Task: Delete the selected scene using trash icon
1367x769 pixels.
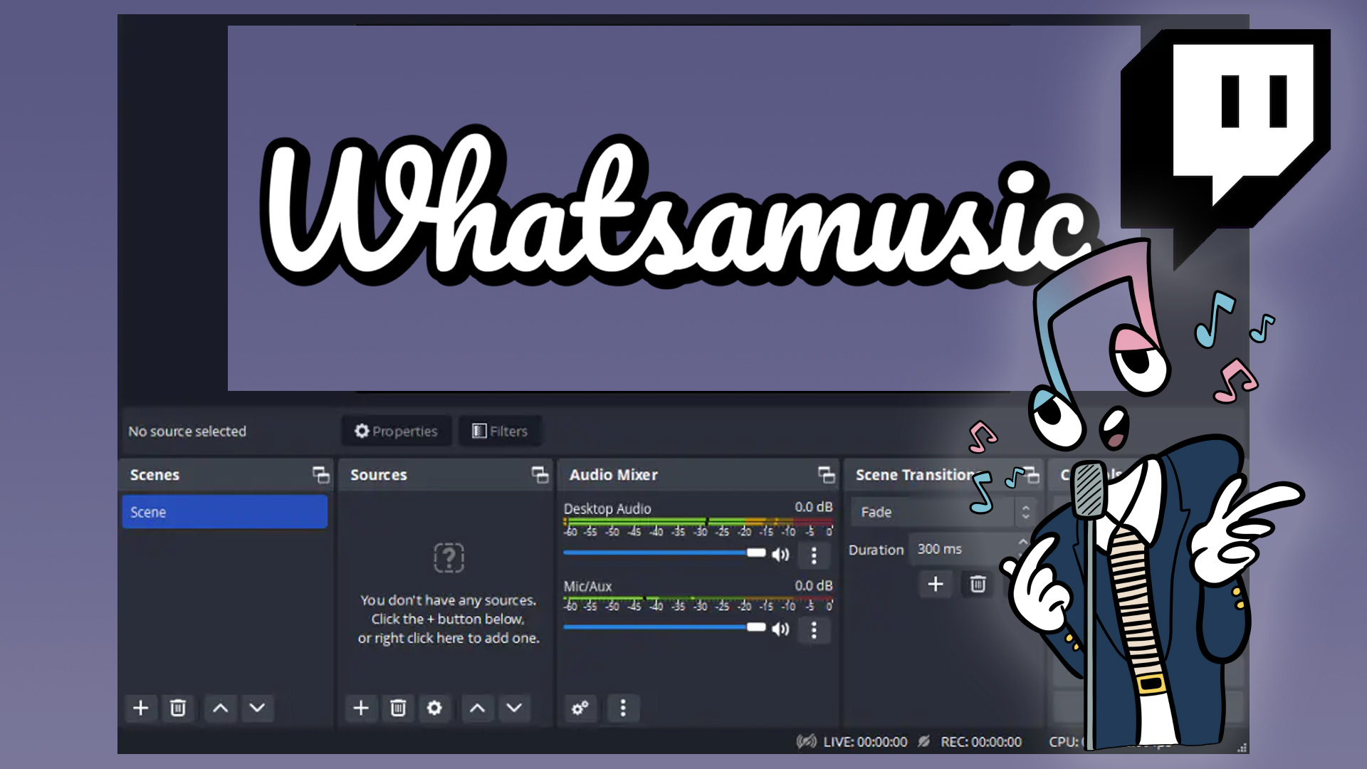Action: (x=178, y=708)
